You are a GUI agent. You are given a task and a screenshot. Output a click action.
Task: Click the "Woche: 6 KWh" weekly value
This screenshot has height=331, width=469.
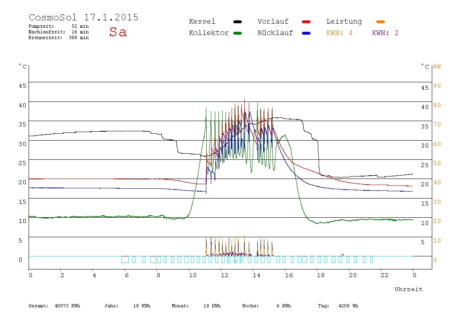pos(266,306)
